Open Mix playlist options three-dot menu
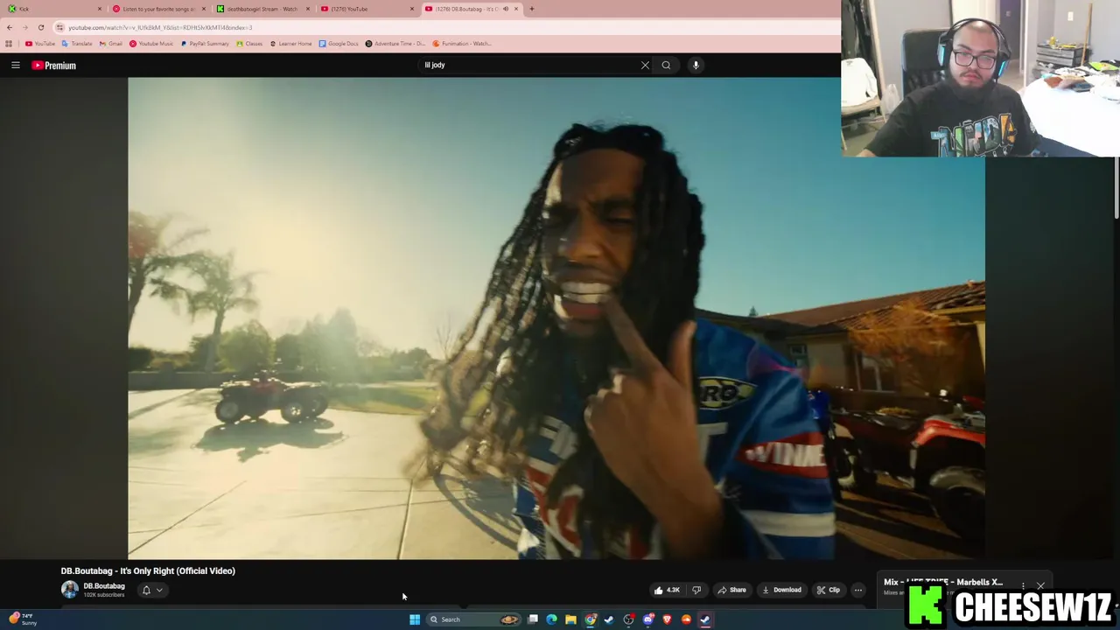 tap(1023, 585)
